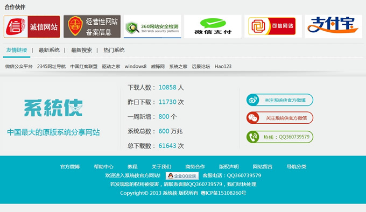Select the 热门系统 tab
Screen dimensions: 366x212
point(114,50)
